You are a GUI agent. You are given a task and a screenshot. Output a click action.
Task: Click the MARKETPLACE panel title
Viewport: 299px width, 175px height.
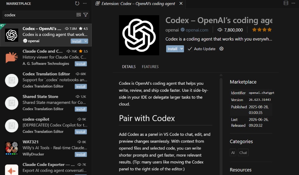click(18, 4)
